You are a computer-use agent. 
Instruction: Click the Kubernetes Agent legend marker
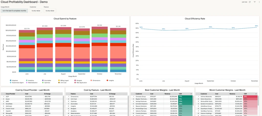click(x=11, y=82)
